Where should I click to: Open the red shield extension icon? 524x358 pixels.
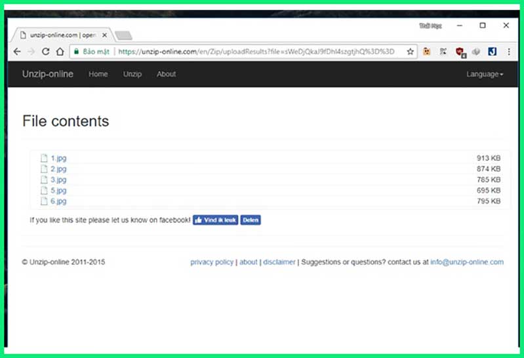tap(461, 51)
